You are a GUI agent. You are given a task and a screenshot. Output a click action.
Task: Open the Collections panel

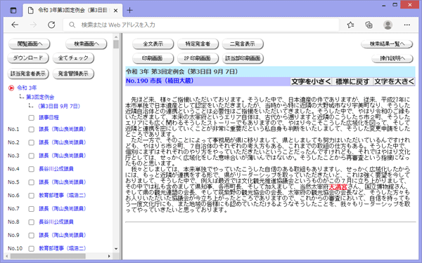coord(369,25)
